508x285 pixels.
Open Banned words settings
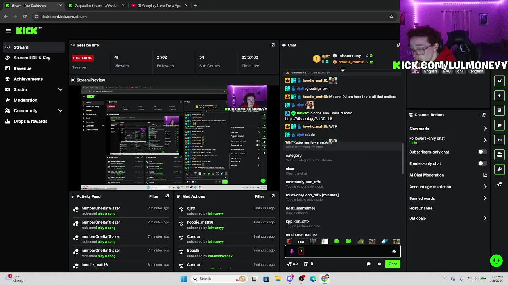[x=448, y=198]
